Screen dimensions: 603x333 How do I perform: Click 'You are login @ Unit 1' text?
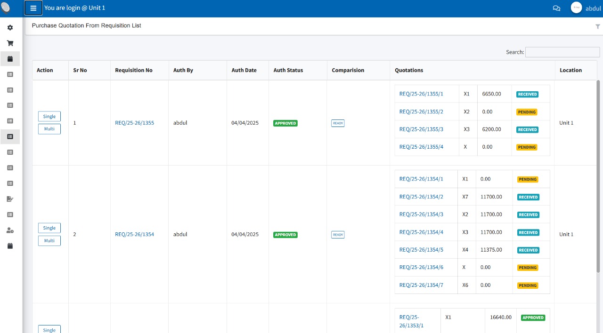tap(75, 8)
